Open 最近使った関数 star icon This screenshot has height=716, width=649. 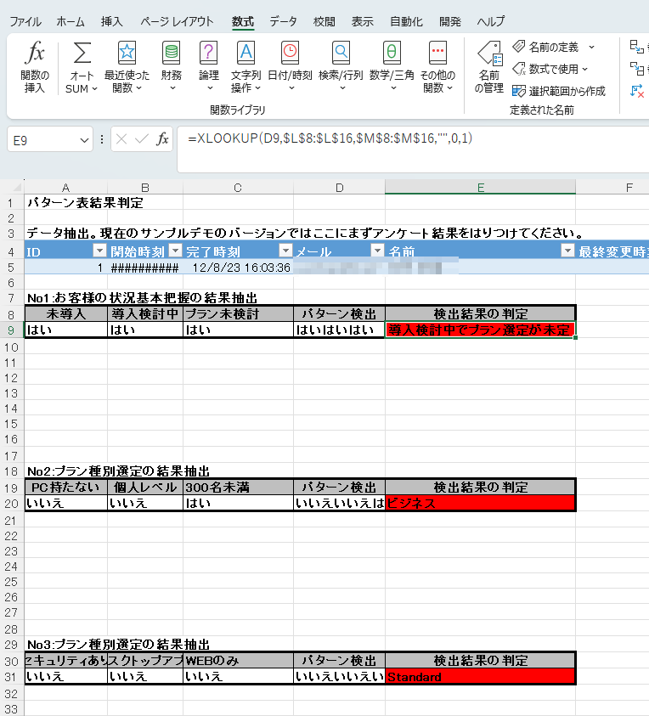click(127, 54)
